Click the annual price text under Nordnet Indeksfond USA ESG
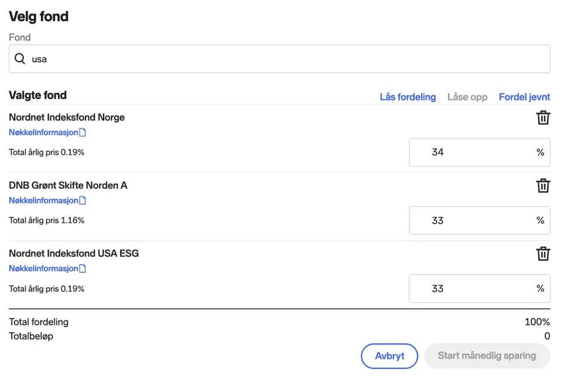The height and width of the screenshot is (380, 561). (47, 289)
